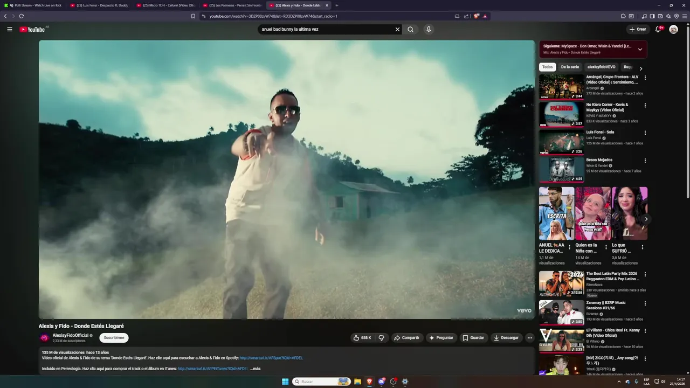Viewport: 690px width, 388px height.
Task: Open options for Luis Fonsi Sola
Action: (x=645, y=133)
